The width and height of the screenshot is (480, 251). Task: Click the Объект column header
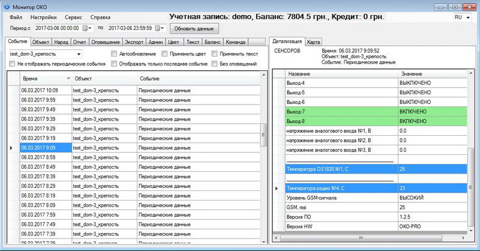coord(104,79)
